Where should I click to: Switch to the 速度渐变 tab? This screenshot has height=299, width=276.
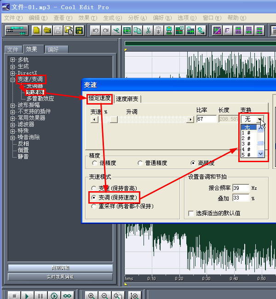127,99
